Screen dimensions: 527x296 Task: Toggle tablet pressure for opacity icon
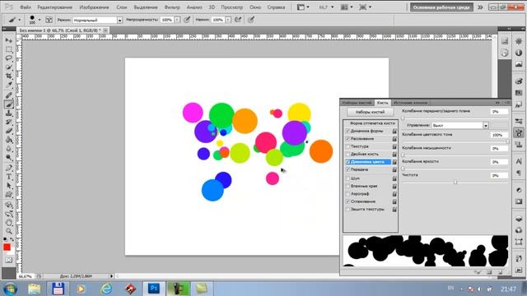pos(187,20)
